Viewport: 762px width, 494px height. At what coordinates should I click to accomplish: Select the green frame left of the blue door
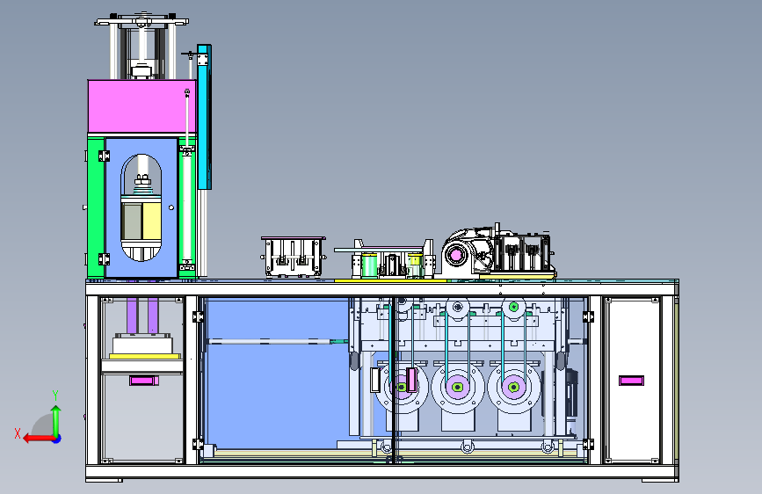[96, 207]
